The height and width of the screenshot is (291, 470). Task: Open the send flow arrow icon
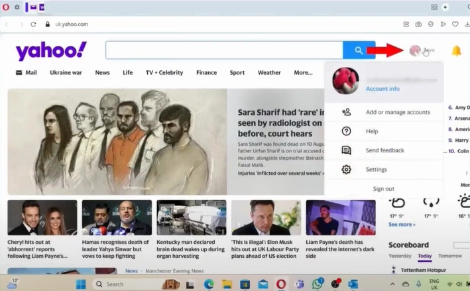443,25
